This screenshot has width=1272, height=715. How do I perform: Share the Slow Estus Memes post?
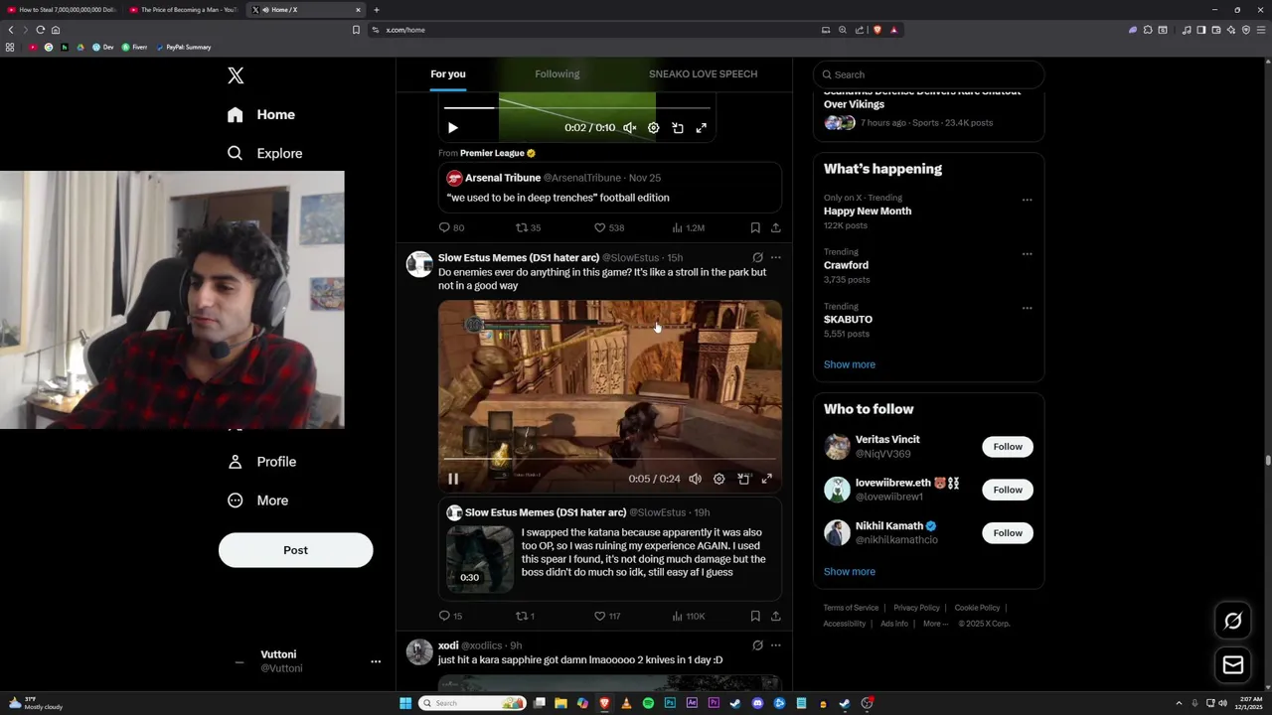[776, 616]
